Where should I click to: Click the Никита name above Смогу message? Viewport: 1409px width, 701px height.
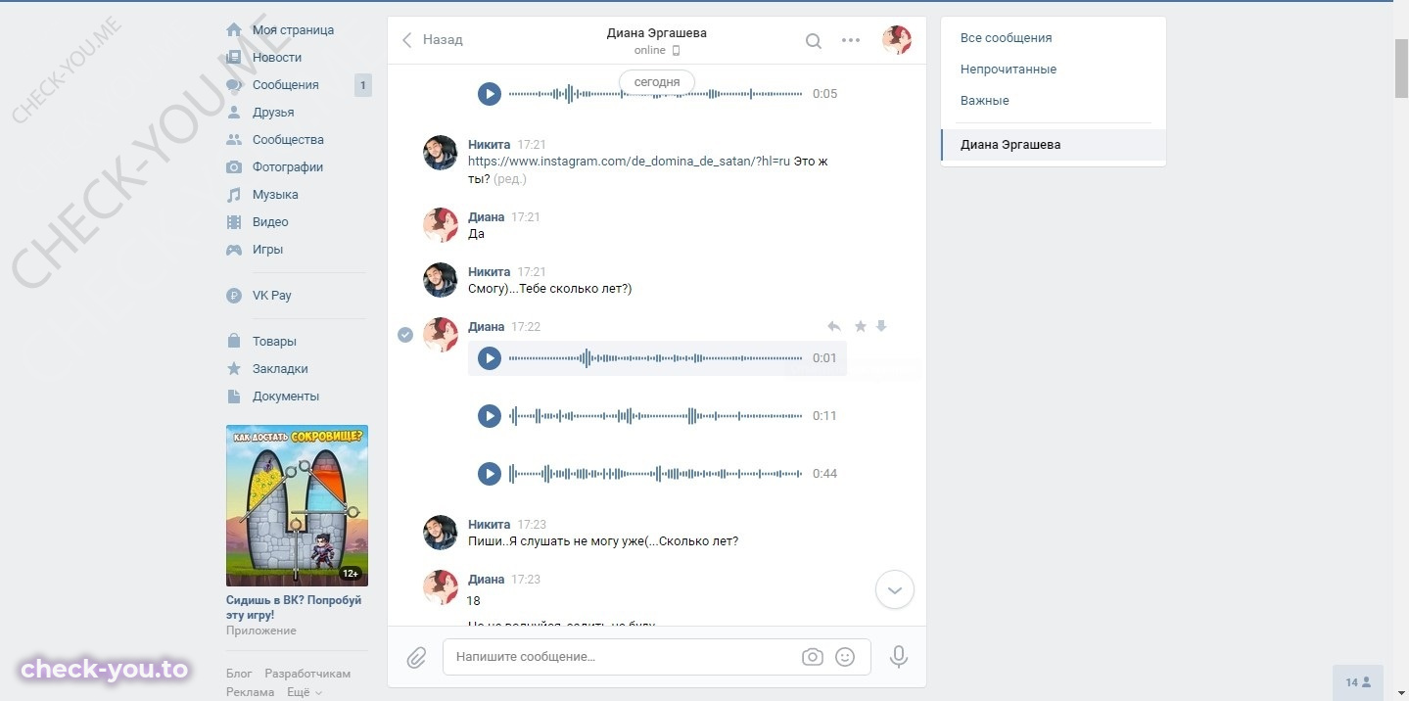[x=489, y=272]
